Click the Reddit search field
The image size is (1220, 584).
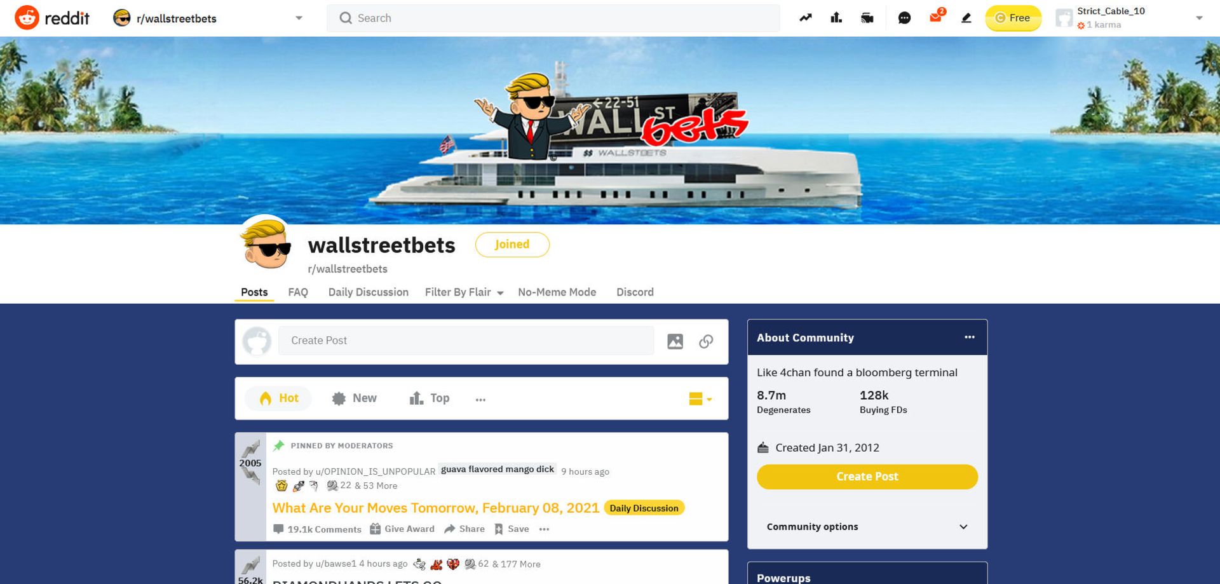pyautogui.click(x=553, y=18)
